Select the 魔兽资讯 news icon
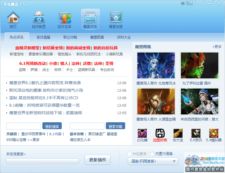The image size is (225, 173). click(90, 19)
